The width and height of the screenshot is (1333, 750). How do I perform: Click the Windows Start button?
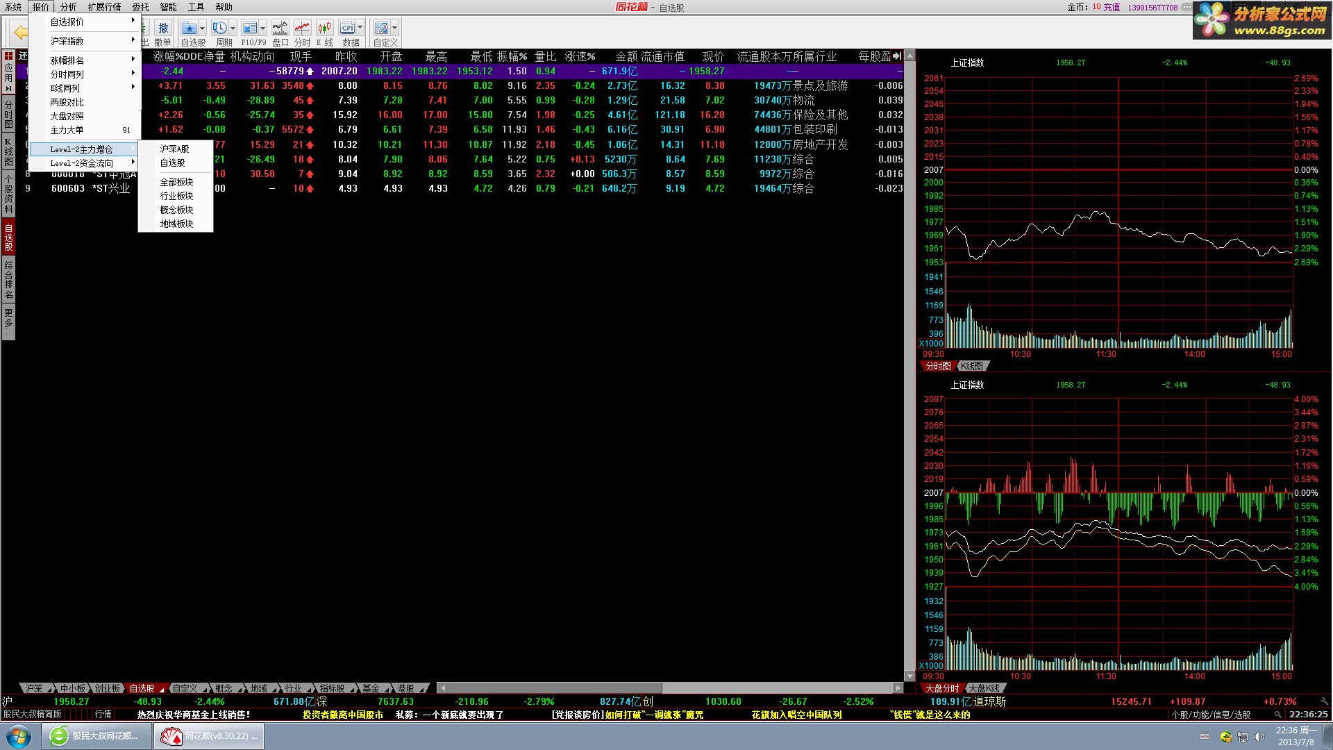tap(19, 736)
